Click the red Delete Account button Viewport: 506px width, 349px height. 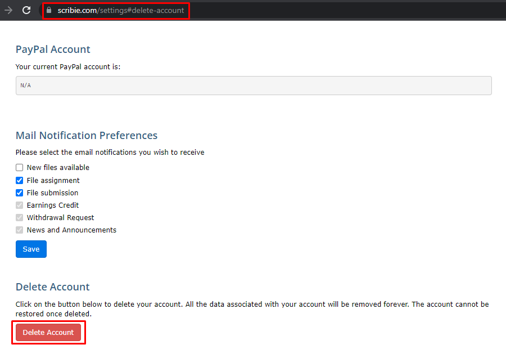[x=48, y=333]
